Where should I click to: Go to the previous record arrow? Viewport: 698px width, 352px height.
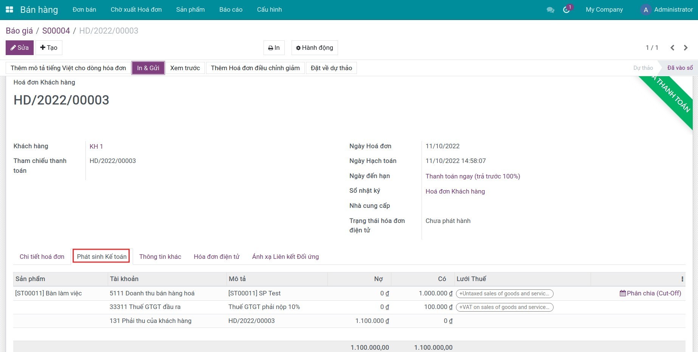click(672, 48)
